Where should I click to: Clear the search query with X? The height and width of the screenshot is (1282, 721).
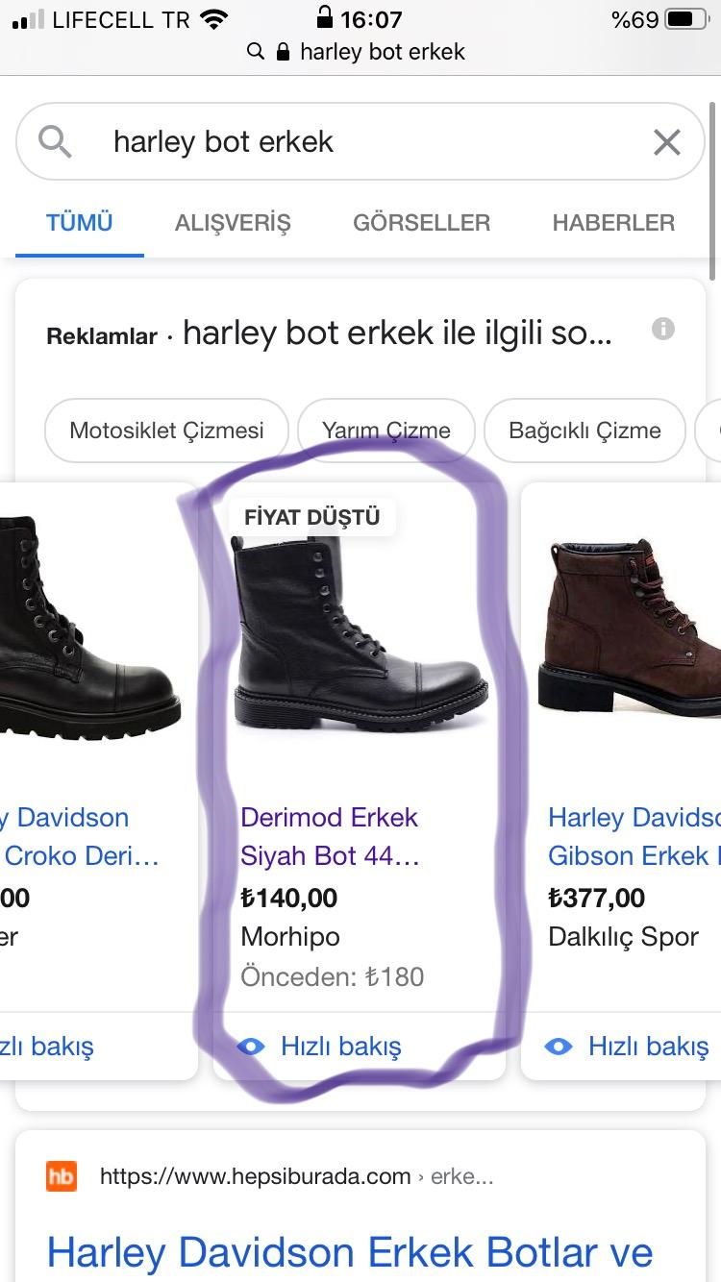666,142
